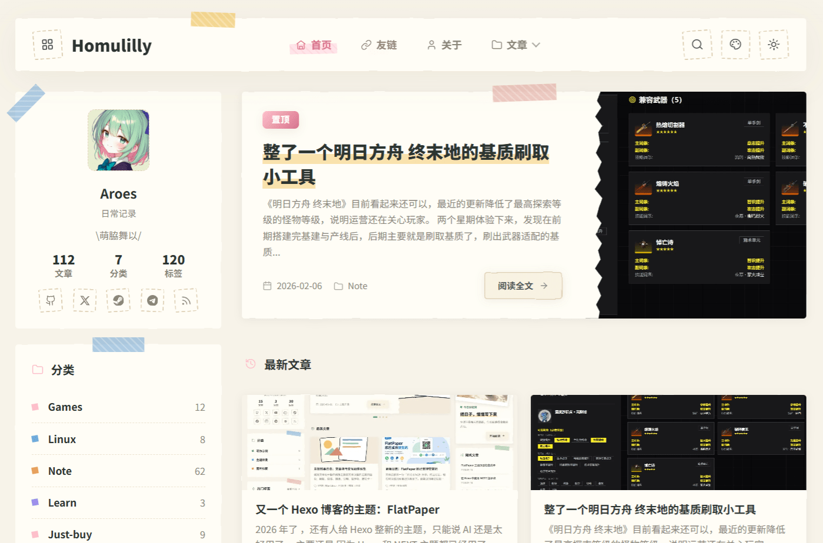Select the Learn category in the sidebar
The image size is (823, 543).
(118, 503)
